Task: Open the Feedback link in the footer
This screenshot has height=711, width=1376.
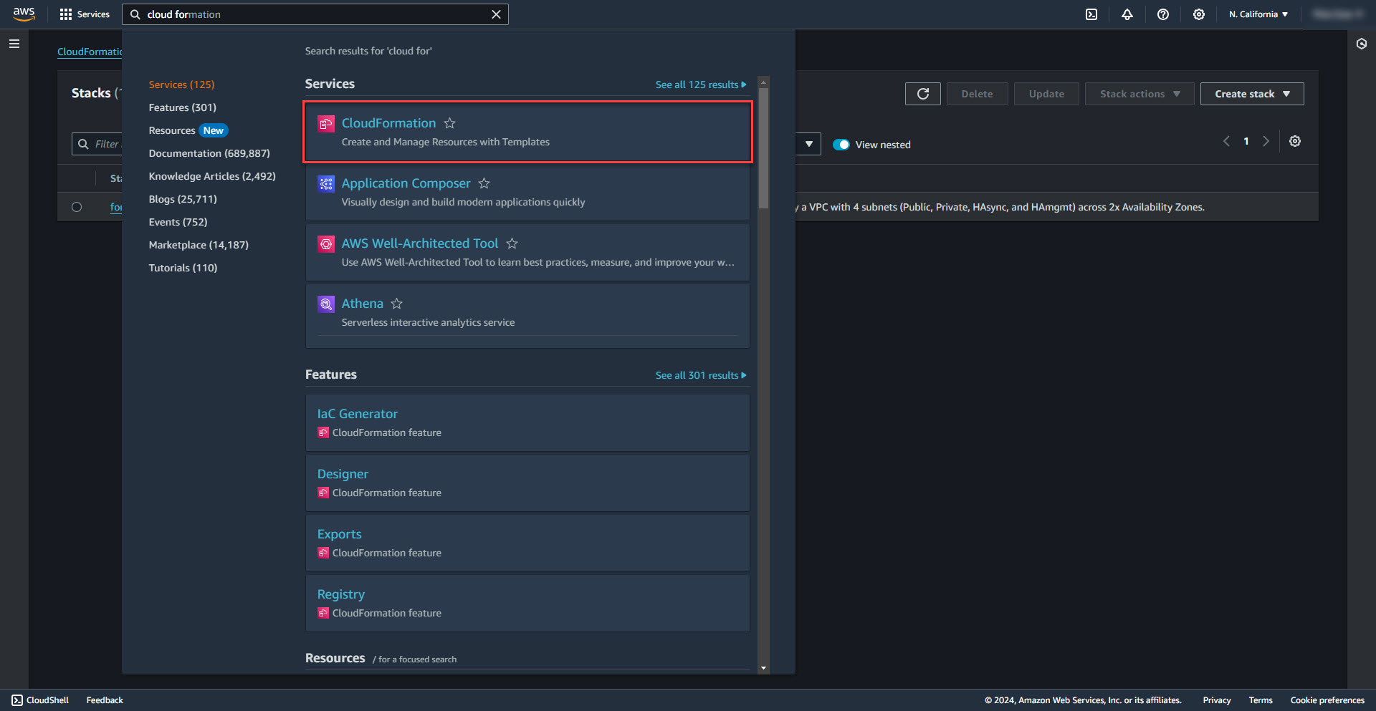Action: (105, 700)
